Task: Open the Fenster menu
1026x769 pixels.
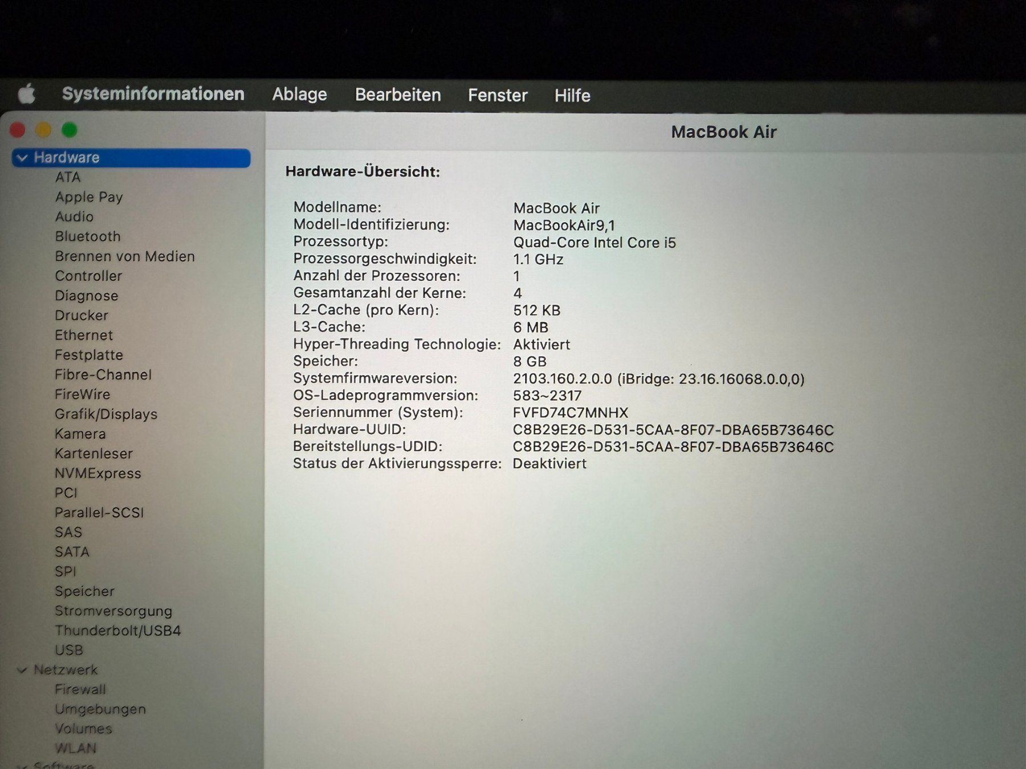Action: click(498, 95)
